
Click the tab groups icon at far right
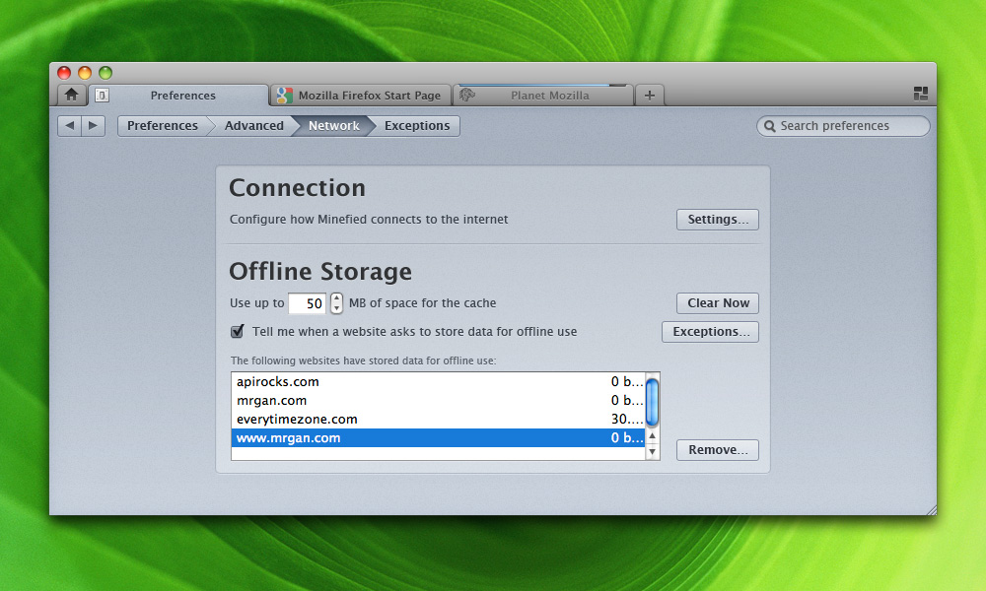coord(921,94)
